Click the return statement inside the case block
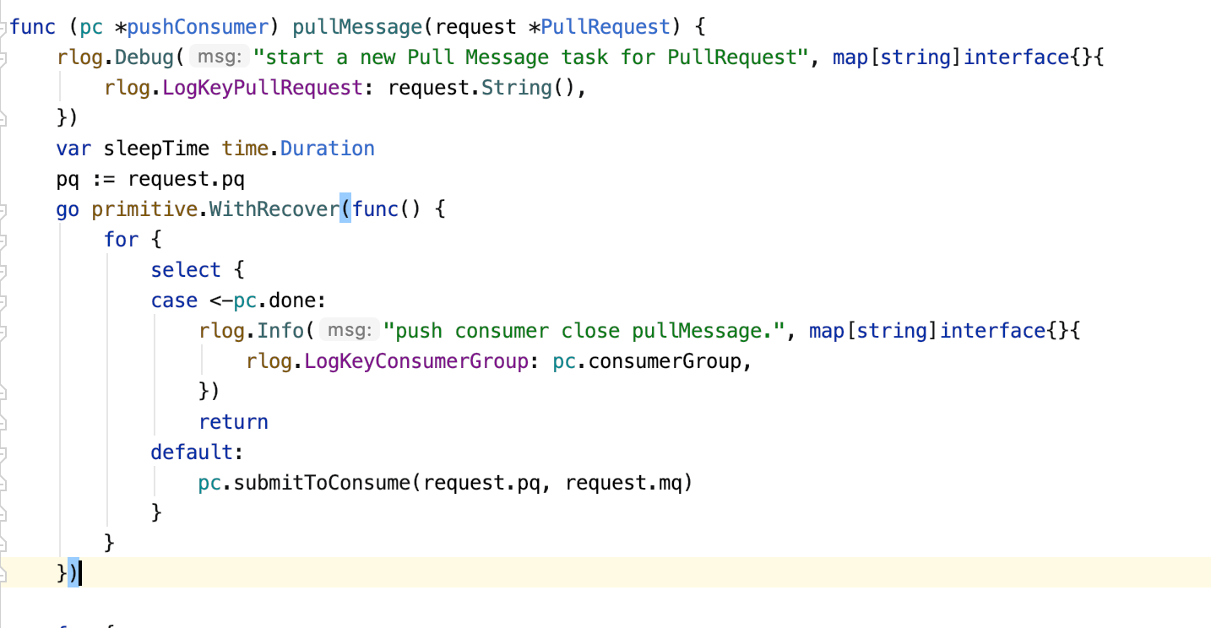1211x628 pixels. click(233, 421)
